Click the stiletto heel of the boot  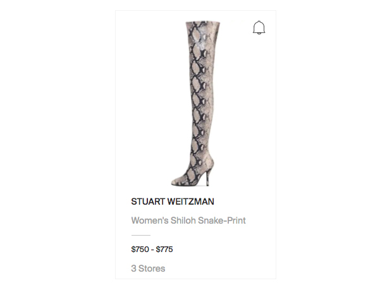coord(207,178)
